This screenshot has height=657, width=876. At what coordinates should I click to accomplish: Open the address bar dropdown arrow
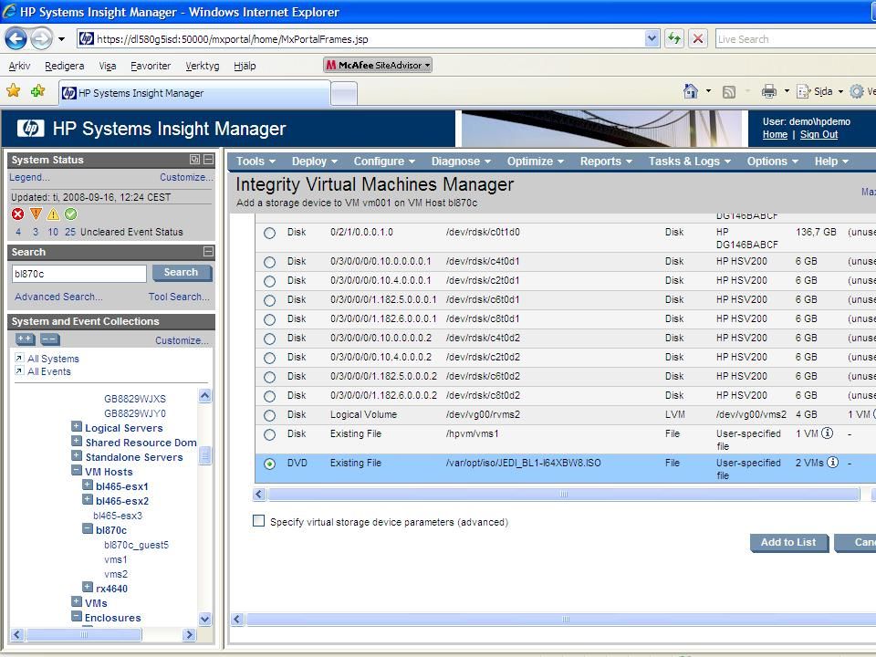click(x=652, y=38)
